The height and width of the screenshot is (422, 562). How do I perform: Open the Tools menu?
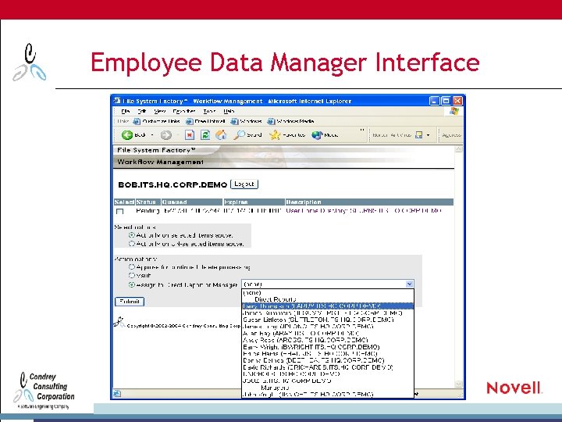209,111
